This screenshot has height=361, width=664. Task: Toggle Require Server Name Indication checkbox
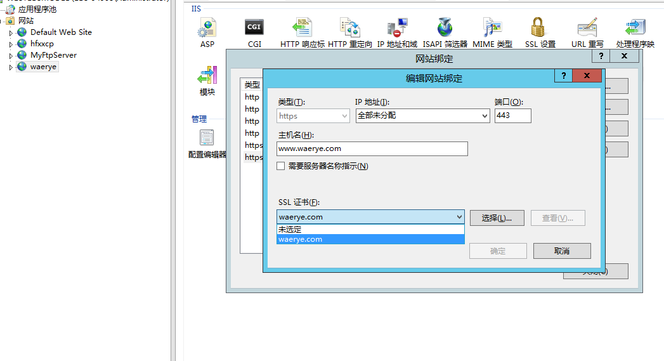[280, 166]
